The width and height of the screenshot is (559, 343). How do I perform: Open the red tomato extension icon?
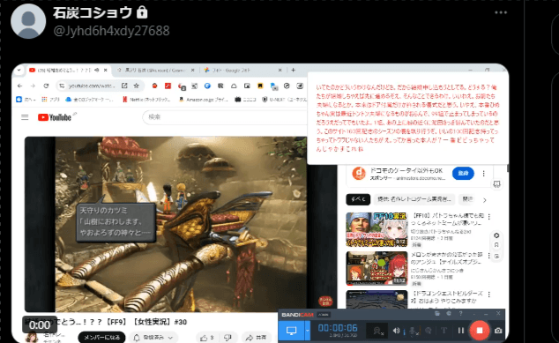tap(154, 86)
